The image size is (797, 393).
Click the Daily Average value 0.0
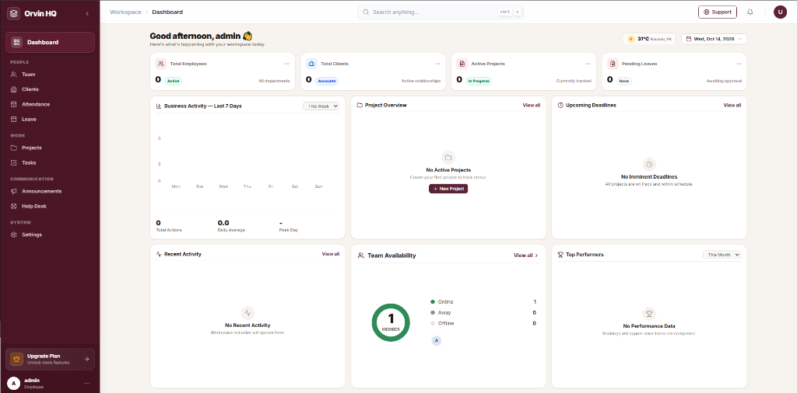(223, 223)
